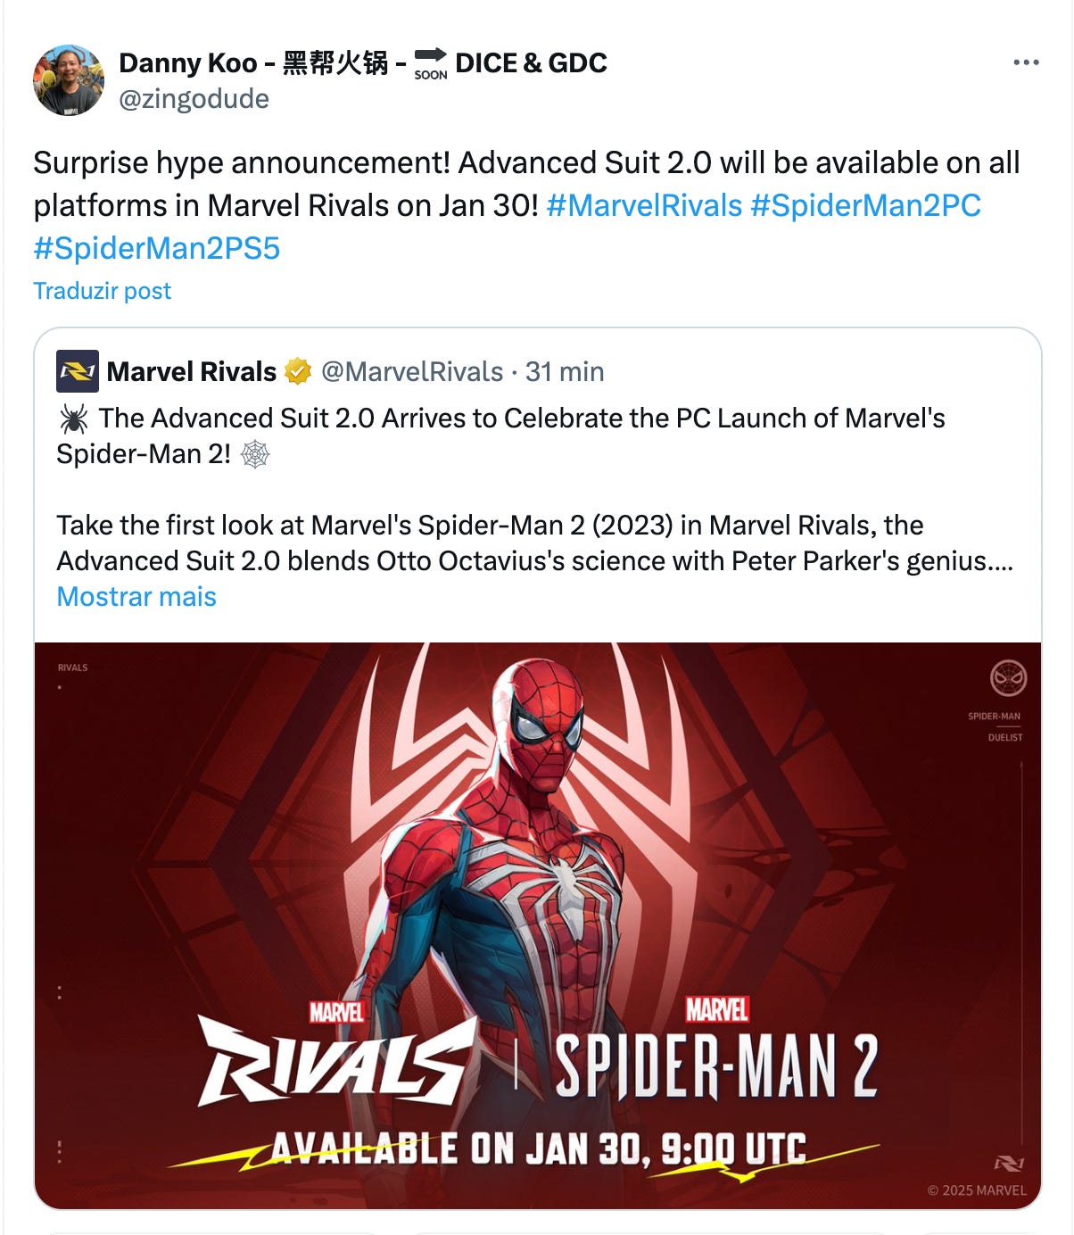Image resolution: width=1074 pixels, height=1235 pixels.
Task: Expand quoted post with Mostrar mais
Action: tap(136, 596)
